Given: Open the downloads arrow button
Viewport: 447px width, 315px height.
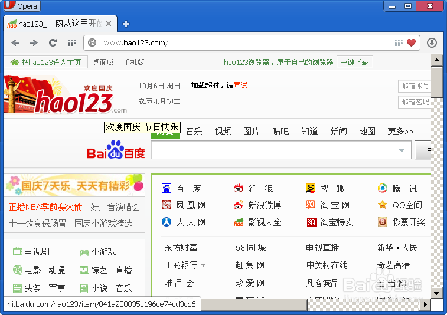Looking at the screenshot, I should click(x=432, y=42).
